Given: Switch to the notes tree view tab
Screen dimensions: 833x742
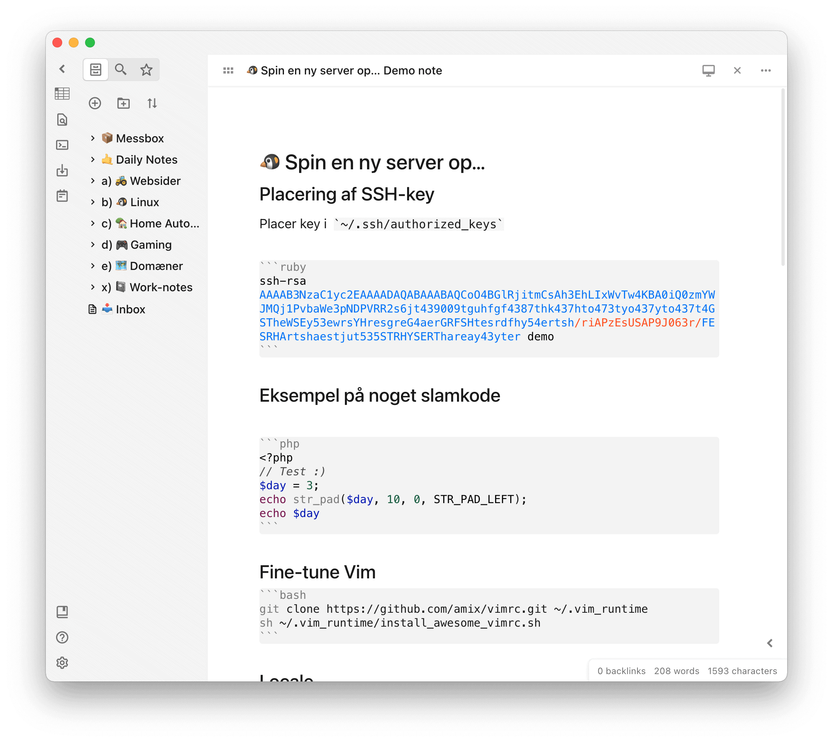Looking at the screenshot, I should click(x=96, y=70).
